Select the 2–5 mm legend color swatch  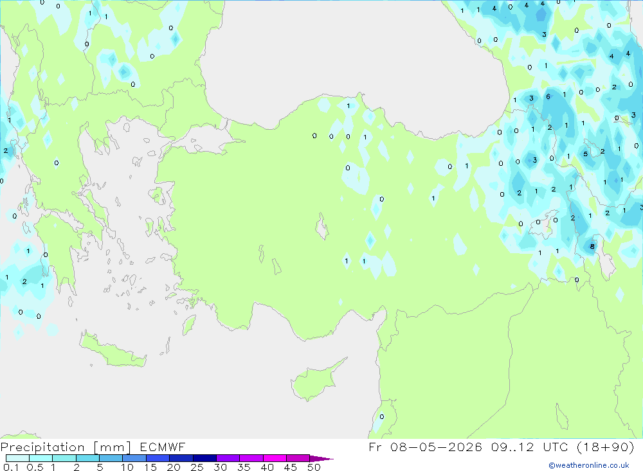(87, 458)
